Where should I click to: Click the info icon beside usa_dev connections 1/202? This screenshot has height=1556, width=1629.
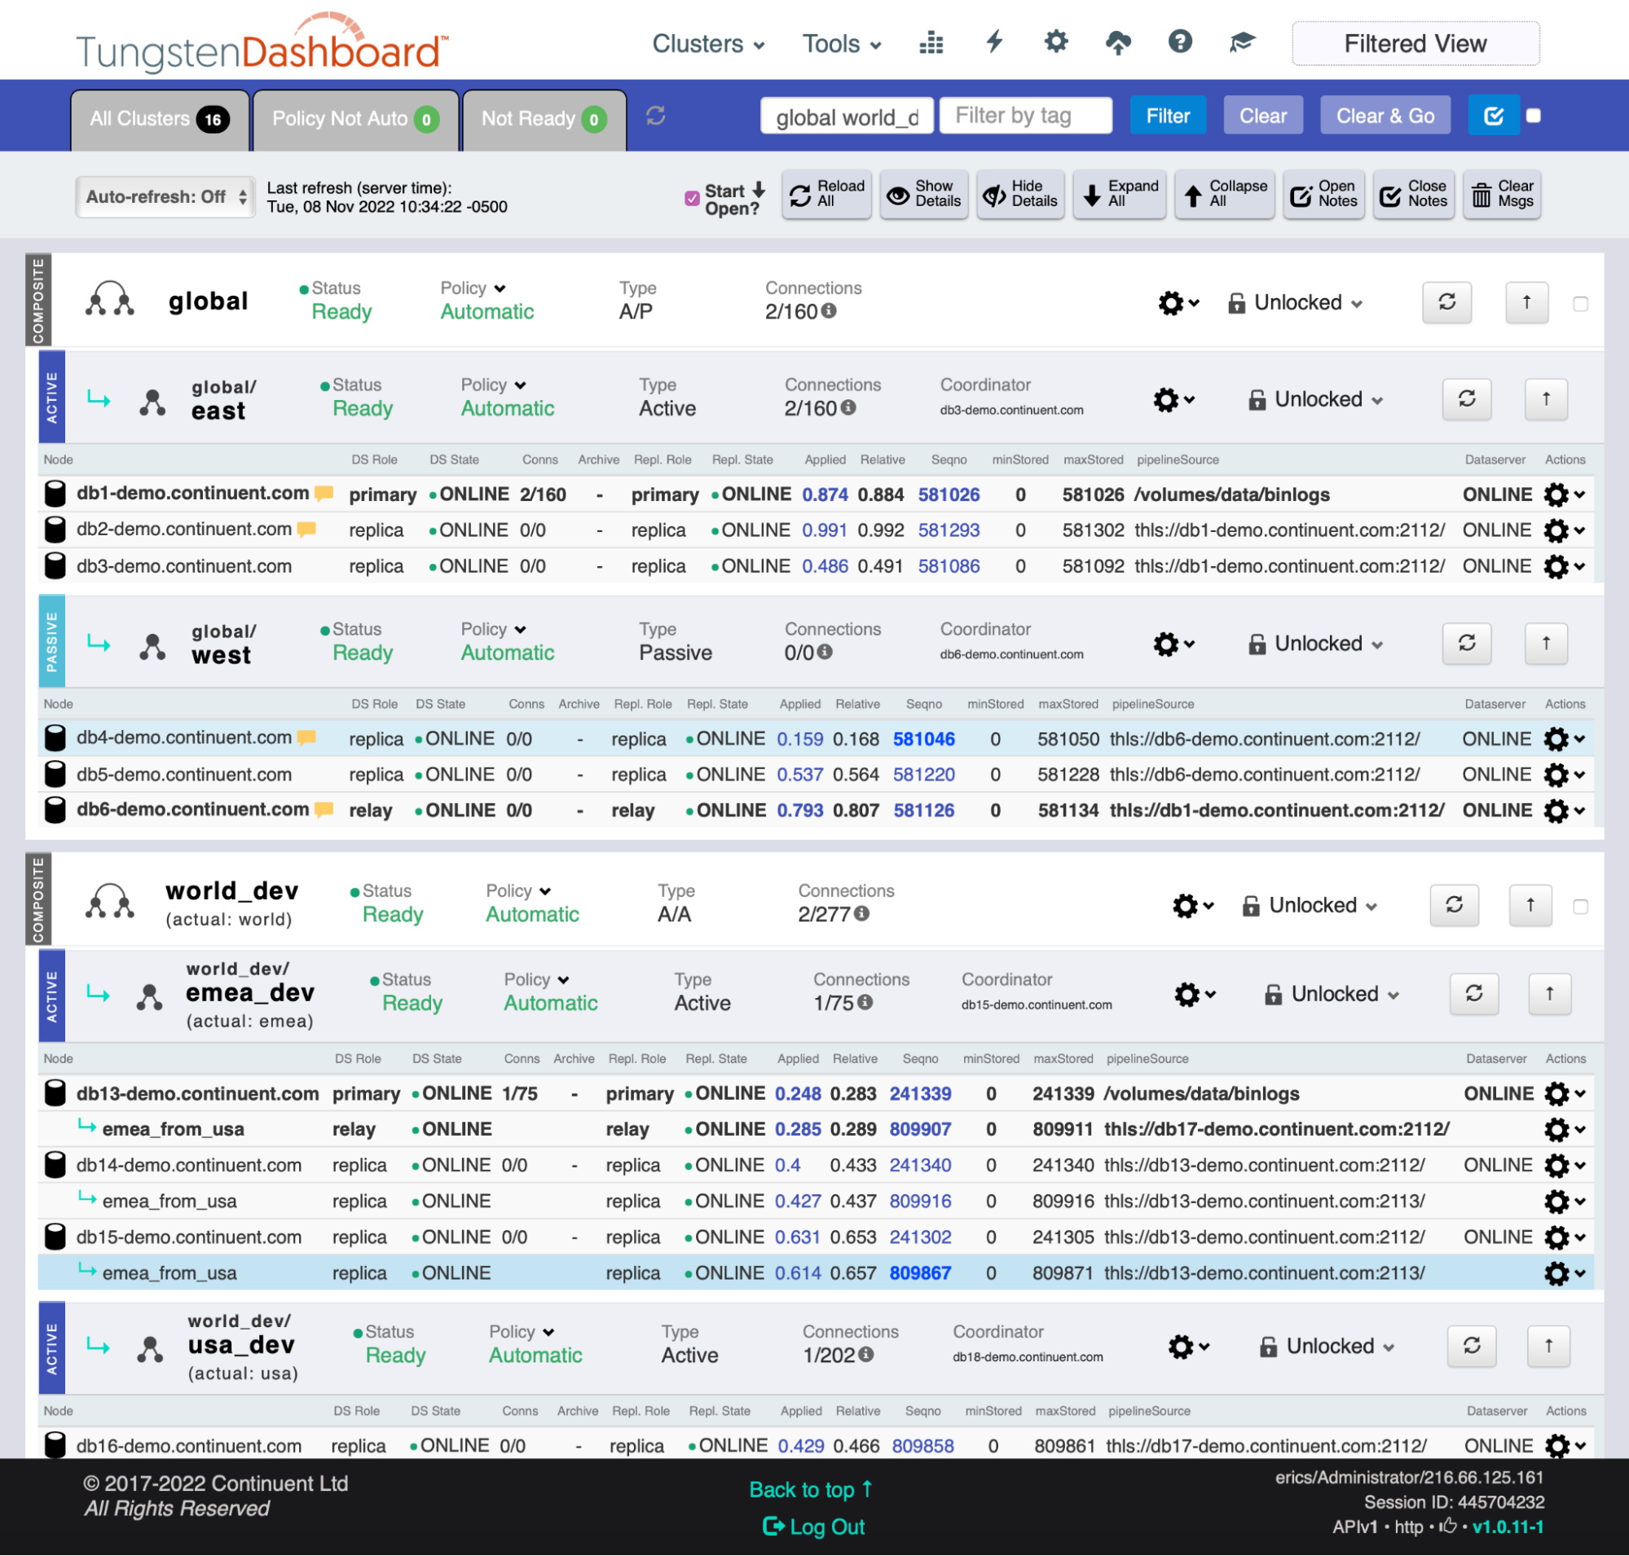click(x=865, y=1355)
